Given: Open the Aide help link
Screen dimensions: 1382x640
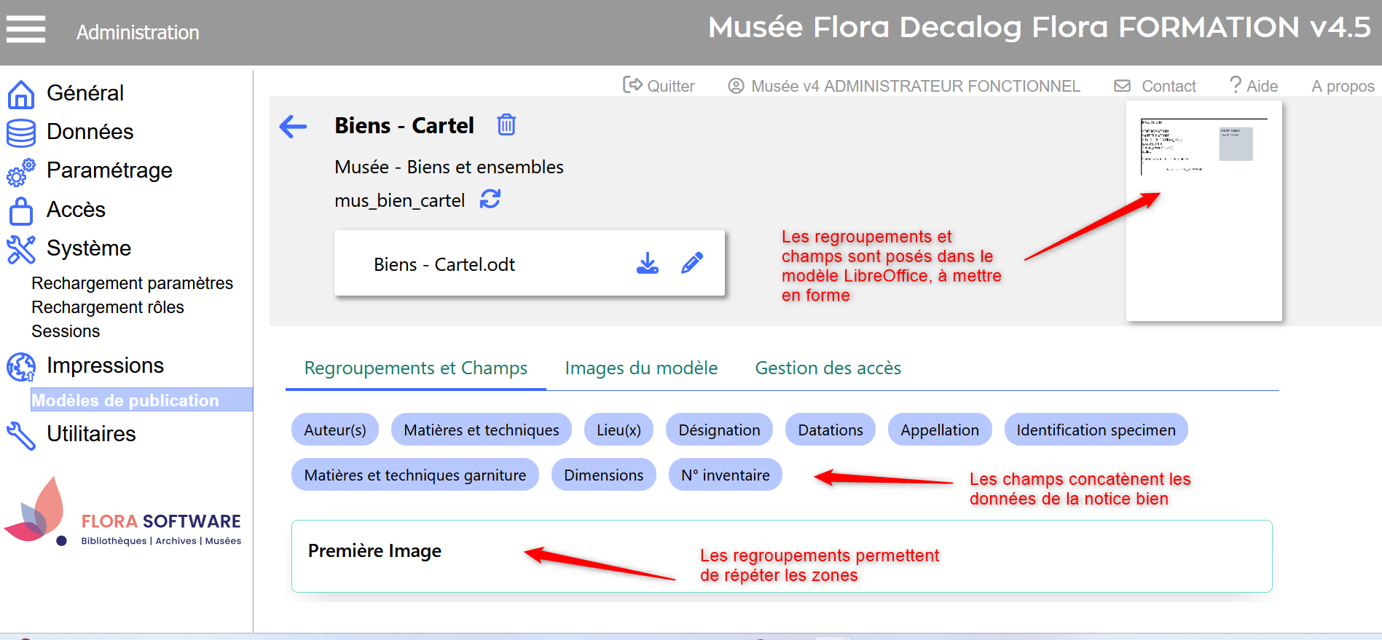Looking at the screenshot, I should pos(1253,86).
